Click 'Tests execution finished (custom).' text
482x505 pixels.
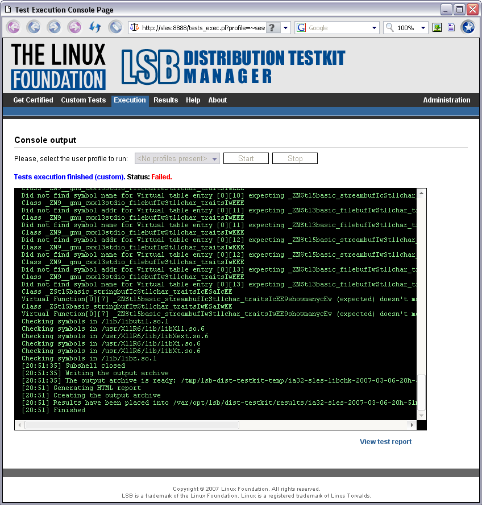69,177
